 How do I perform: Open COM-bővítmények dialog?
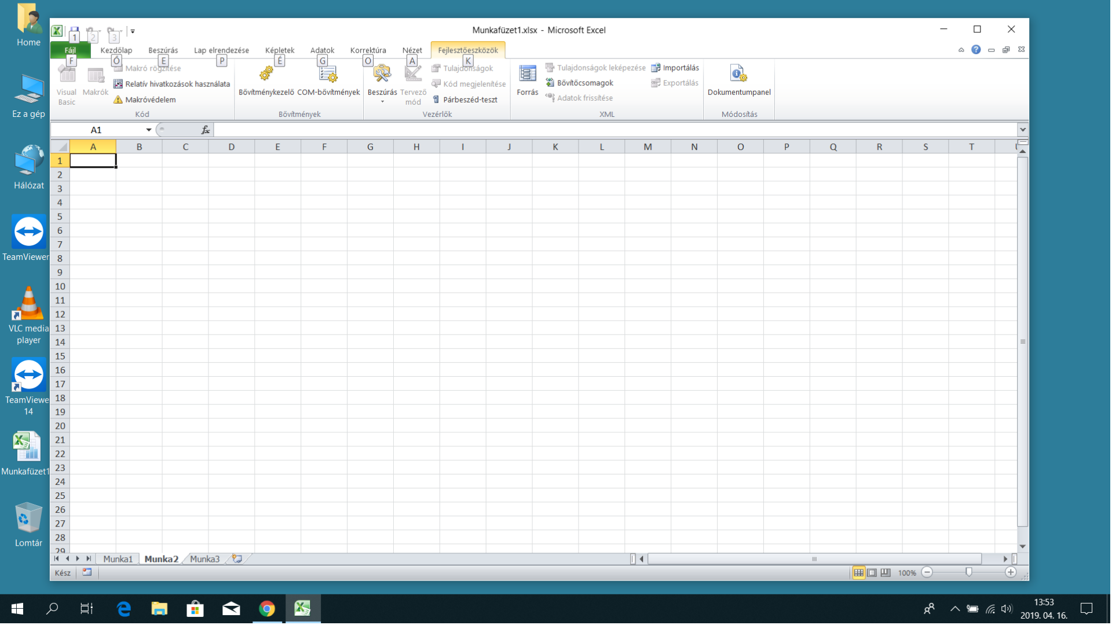tap(328, 81)
